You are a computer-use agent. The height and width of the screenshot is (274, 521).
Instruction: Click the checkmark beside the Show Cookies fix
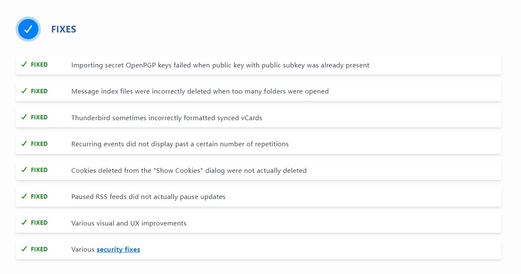click(24, 170)
